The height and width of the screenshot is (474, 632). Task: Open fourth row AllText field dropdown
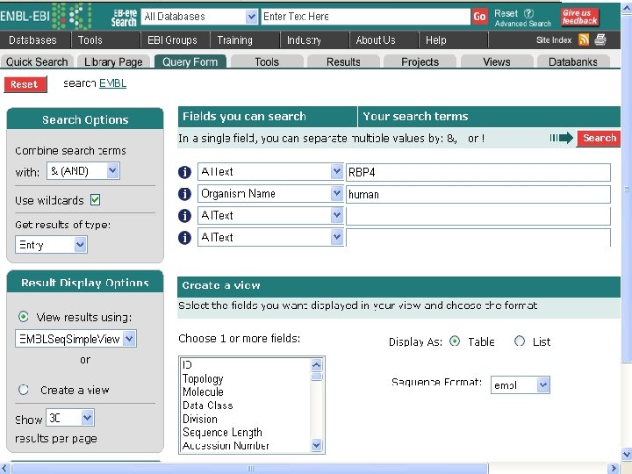click(x=270, y=237)
